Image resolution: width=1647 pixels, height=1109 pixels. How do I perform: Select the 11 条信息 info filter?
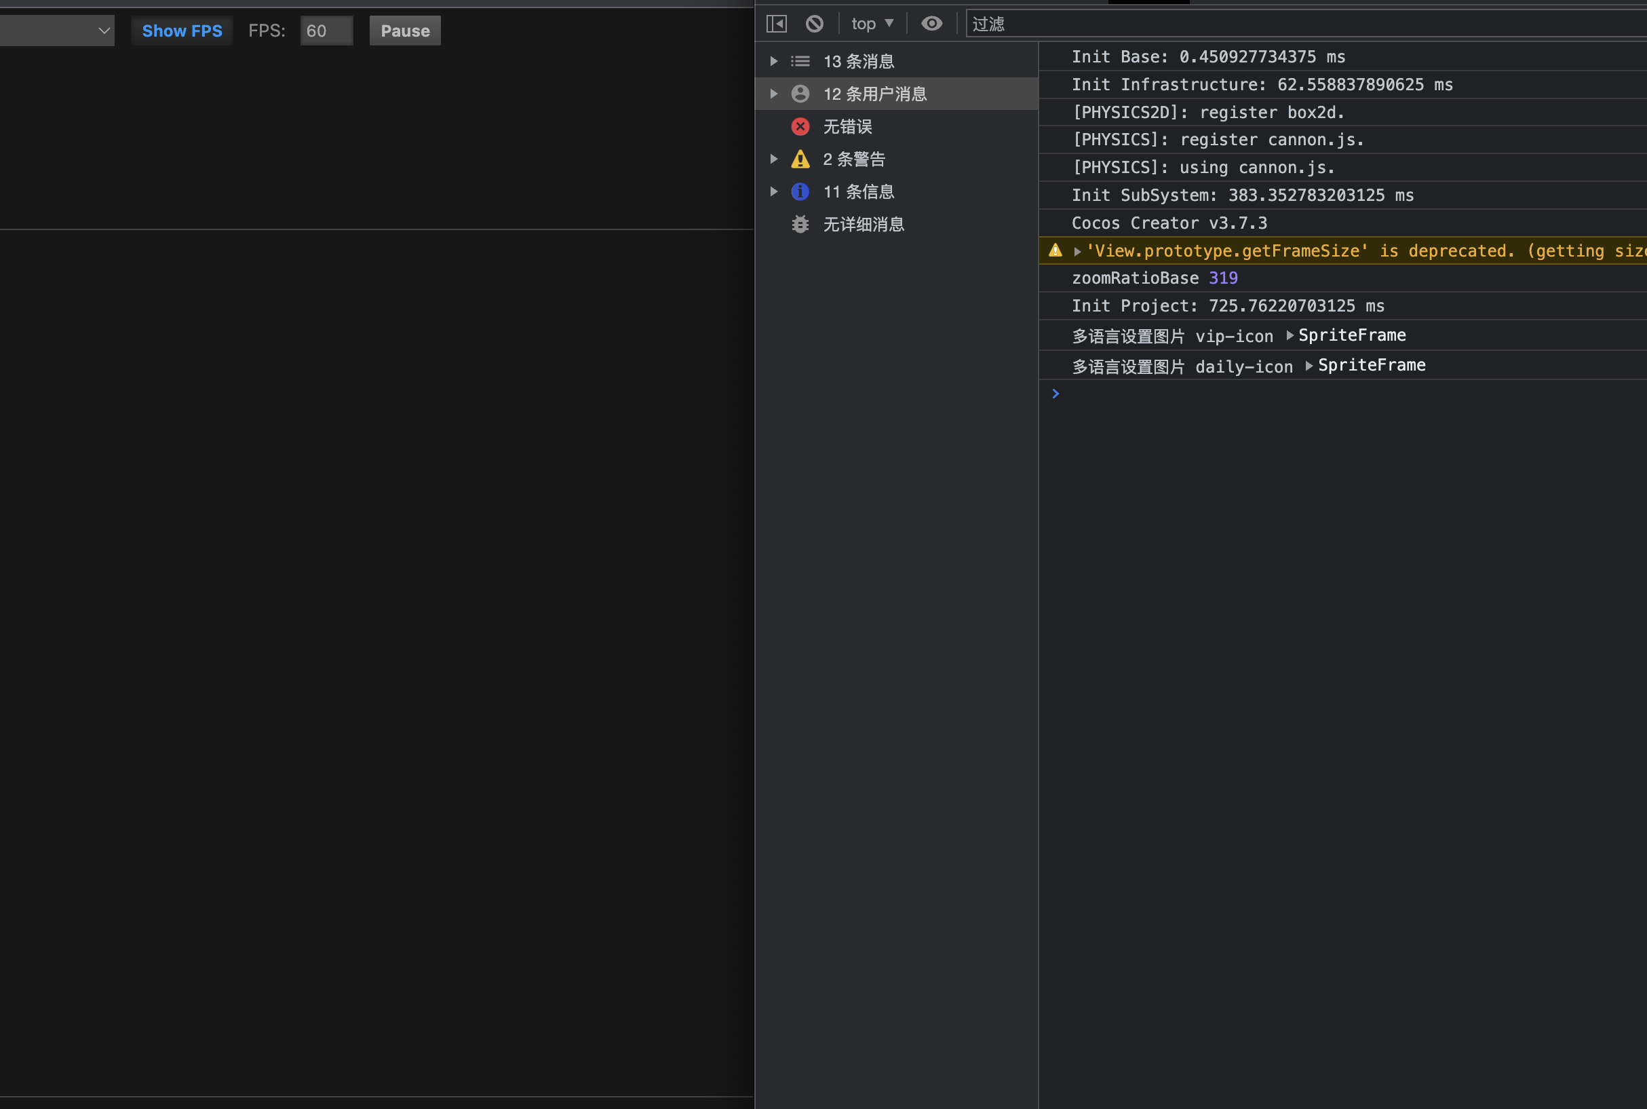pos(858,191)
